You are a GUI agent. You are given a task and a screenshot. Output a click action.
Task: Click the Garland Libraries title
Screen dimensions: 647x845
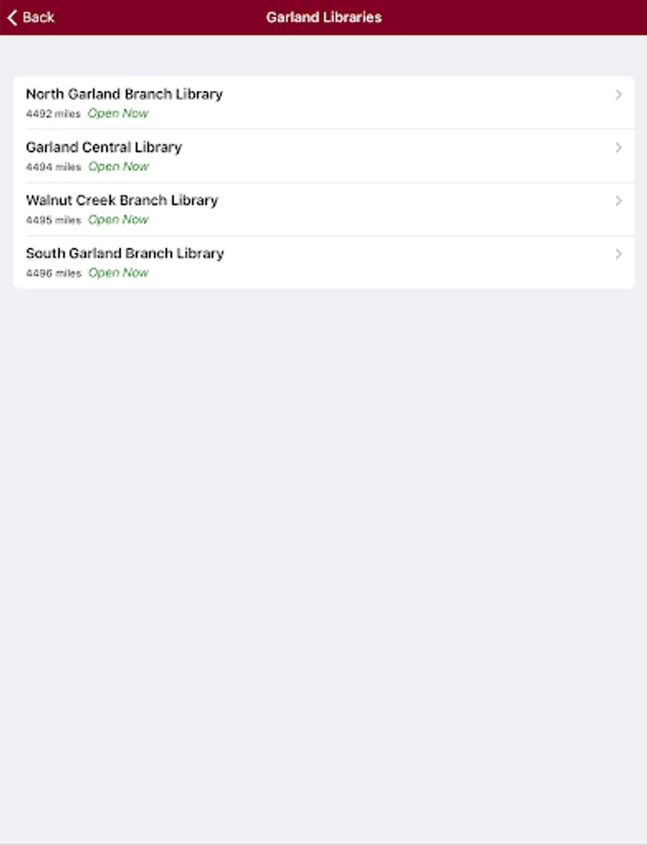point(323,17)
